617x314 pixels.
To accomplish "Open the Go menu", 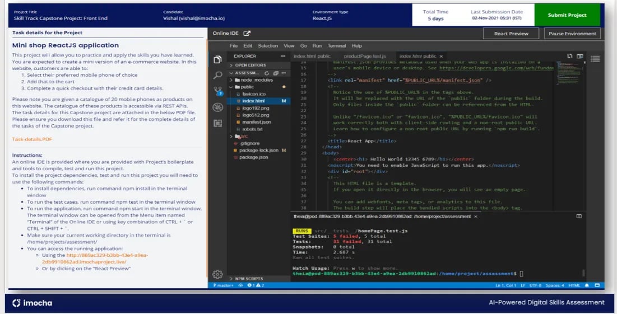I will click(303, 46).
